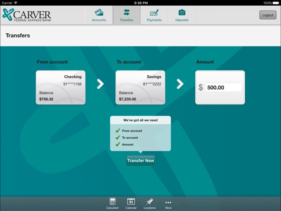Click To account green checkmark
Viewport: 281px width, 211px height.
click(118, 137)
